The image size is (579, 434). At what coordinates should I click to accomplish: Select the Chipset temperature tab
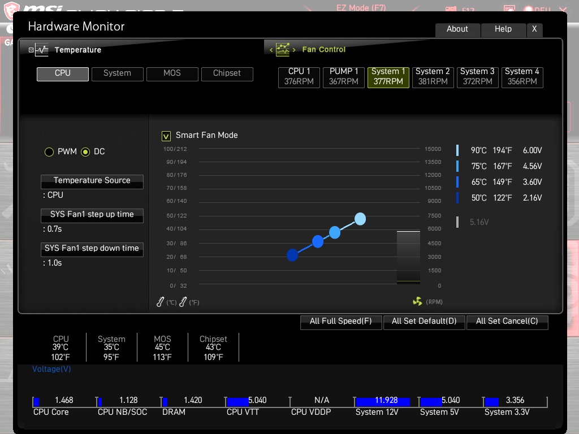[x=227, y=74]
